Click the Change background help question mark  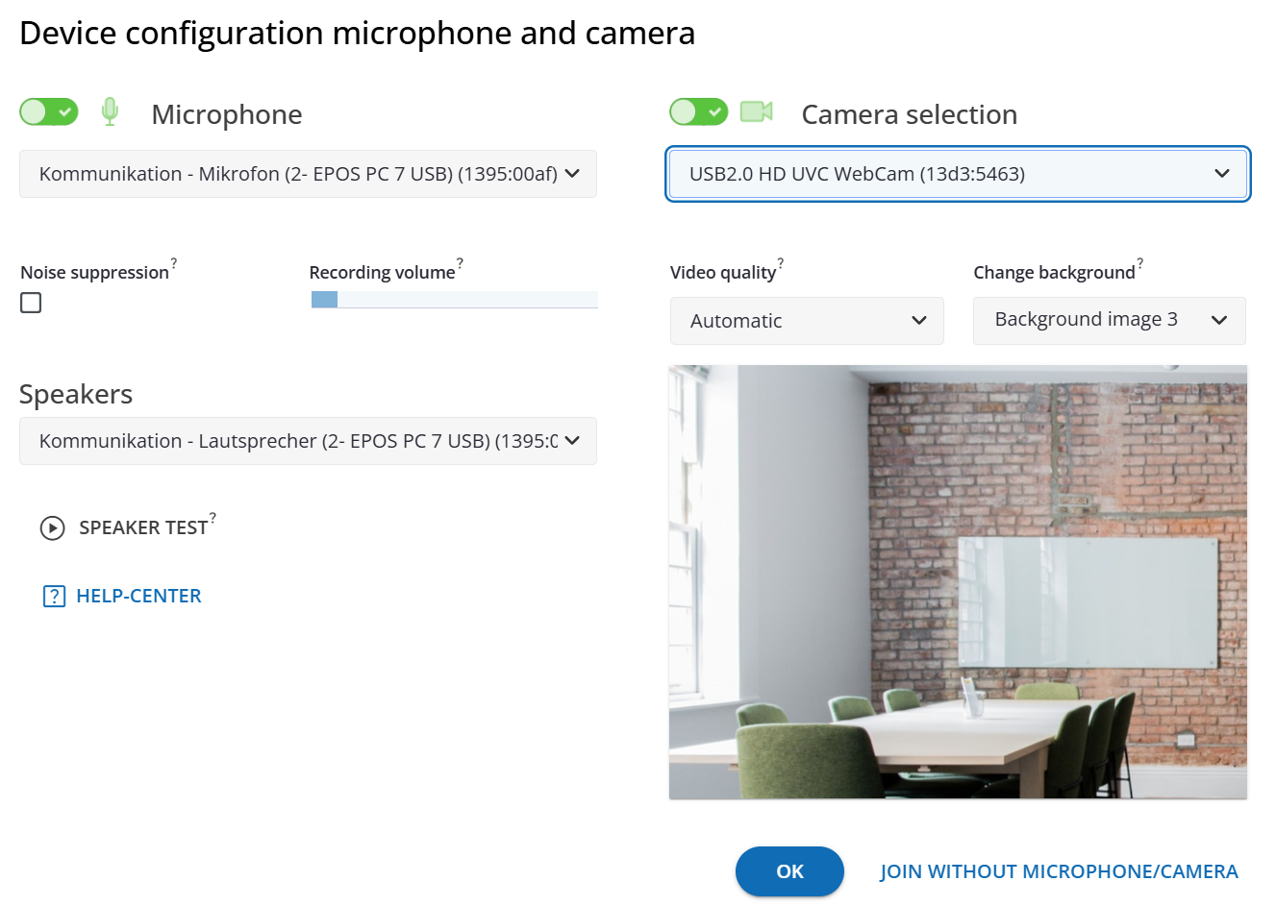tap(1140, 261)
